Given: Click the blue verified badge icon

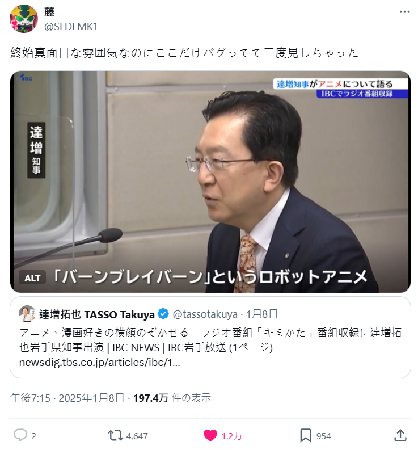Looking at the screenshot, I should pos(163,314).
